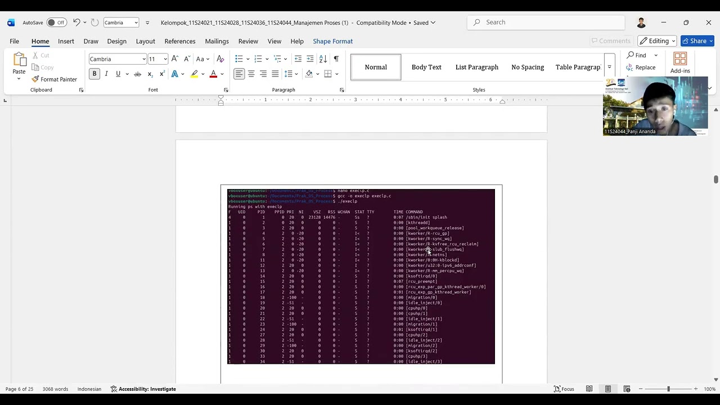Screen dimensions: 720x405
Task: Apply the Body Text style
Action: point(426,67)
